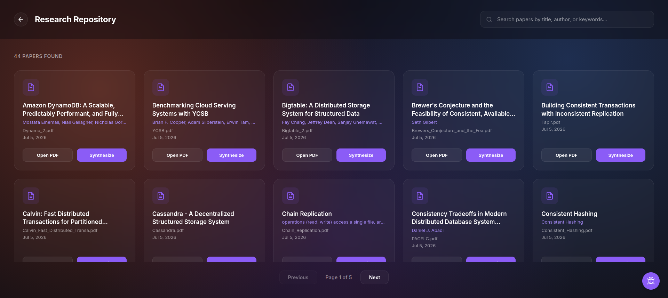The width and height of the screenshot is (668, 298).
Task: Click filename 'YCSB.pdf'
Action: tap(162, 131)
